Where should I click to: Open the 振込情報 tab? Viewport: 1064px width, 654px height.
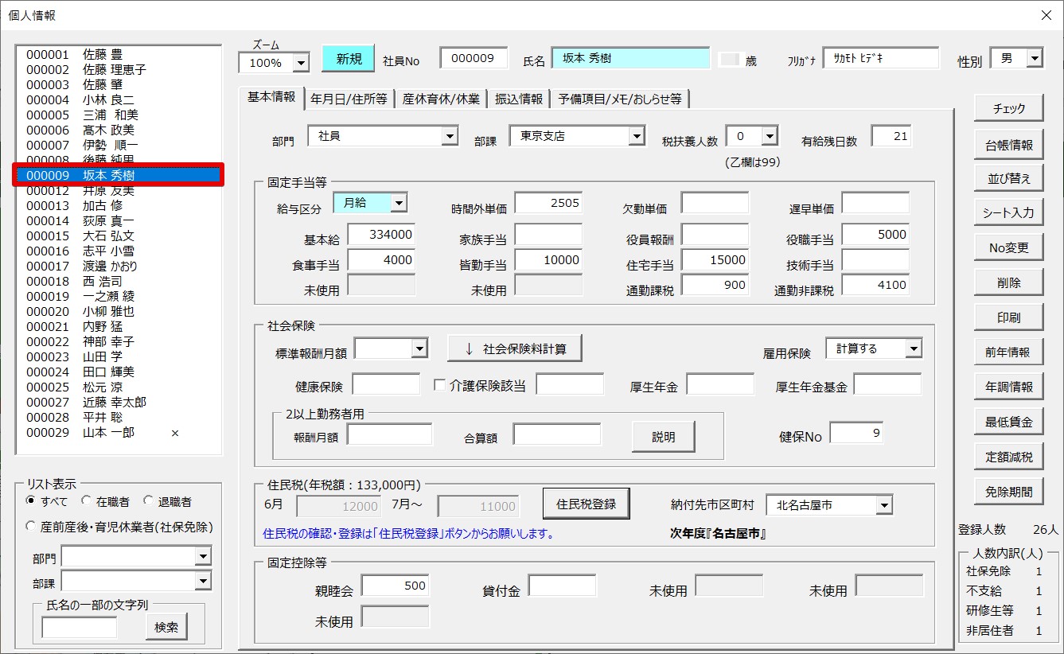click(518, 99)
